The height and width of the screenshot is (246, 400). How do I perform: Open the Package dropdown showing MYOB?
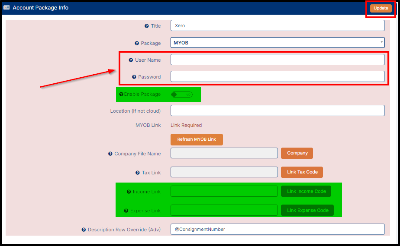point(277,42)
